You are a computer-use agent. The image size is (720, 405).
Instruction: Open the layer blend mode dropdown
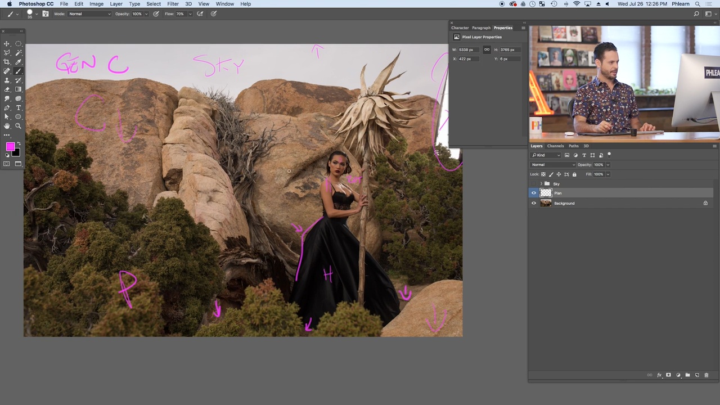[552, 165]
